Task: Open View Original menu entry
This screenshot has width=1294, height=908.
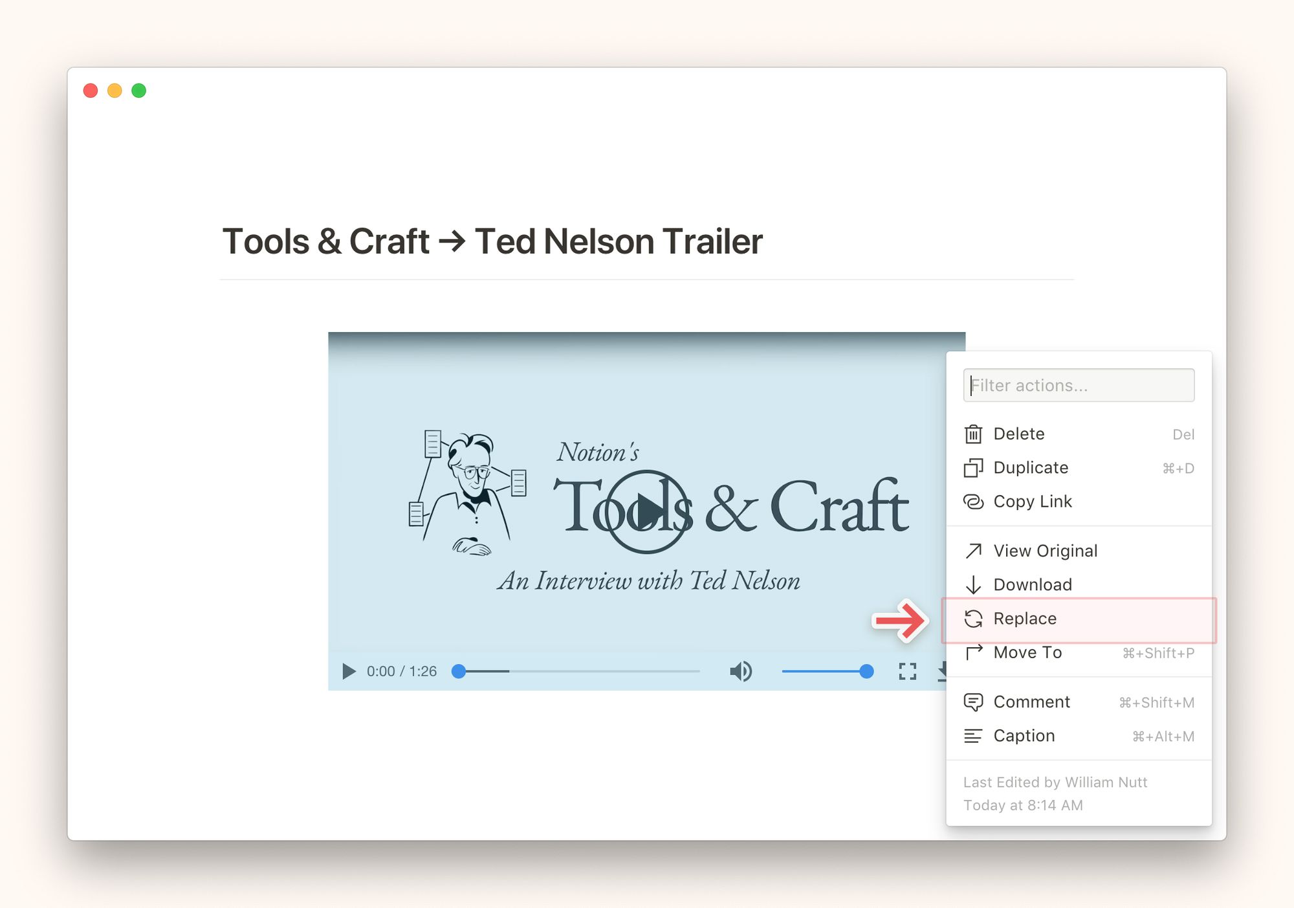Action: [1079, 551]
